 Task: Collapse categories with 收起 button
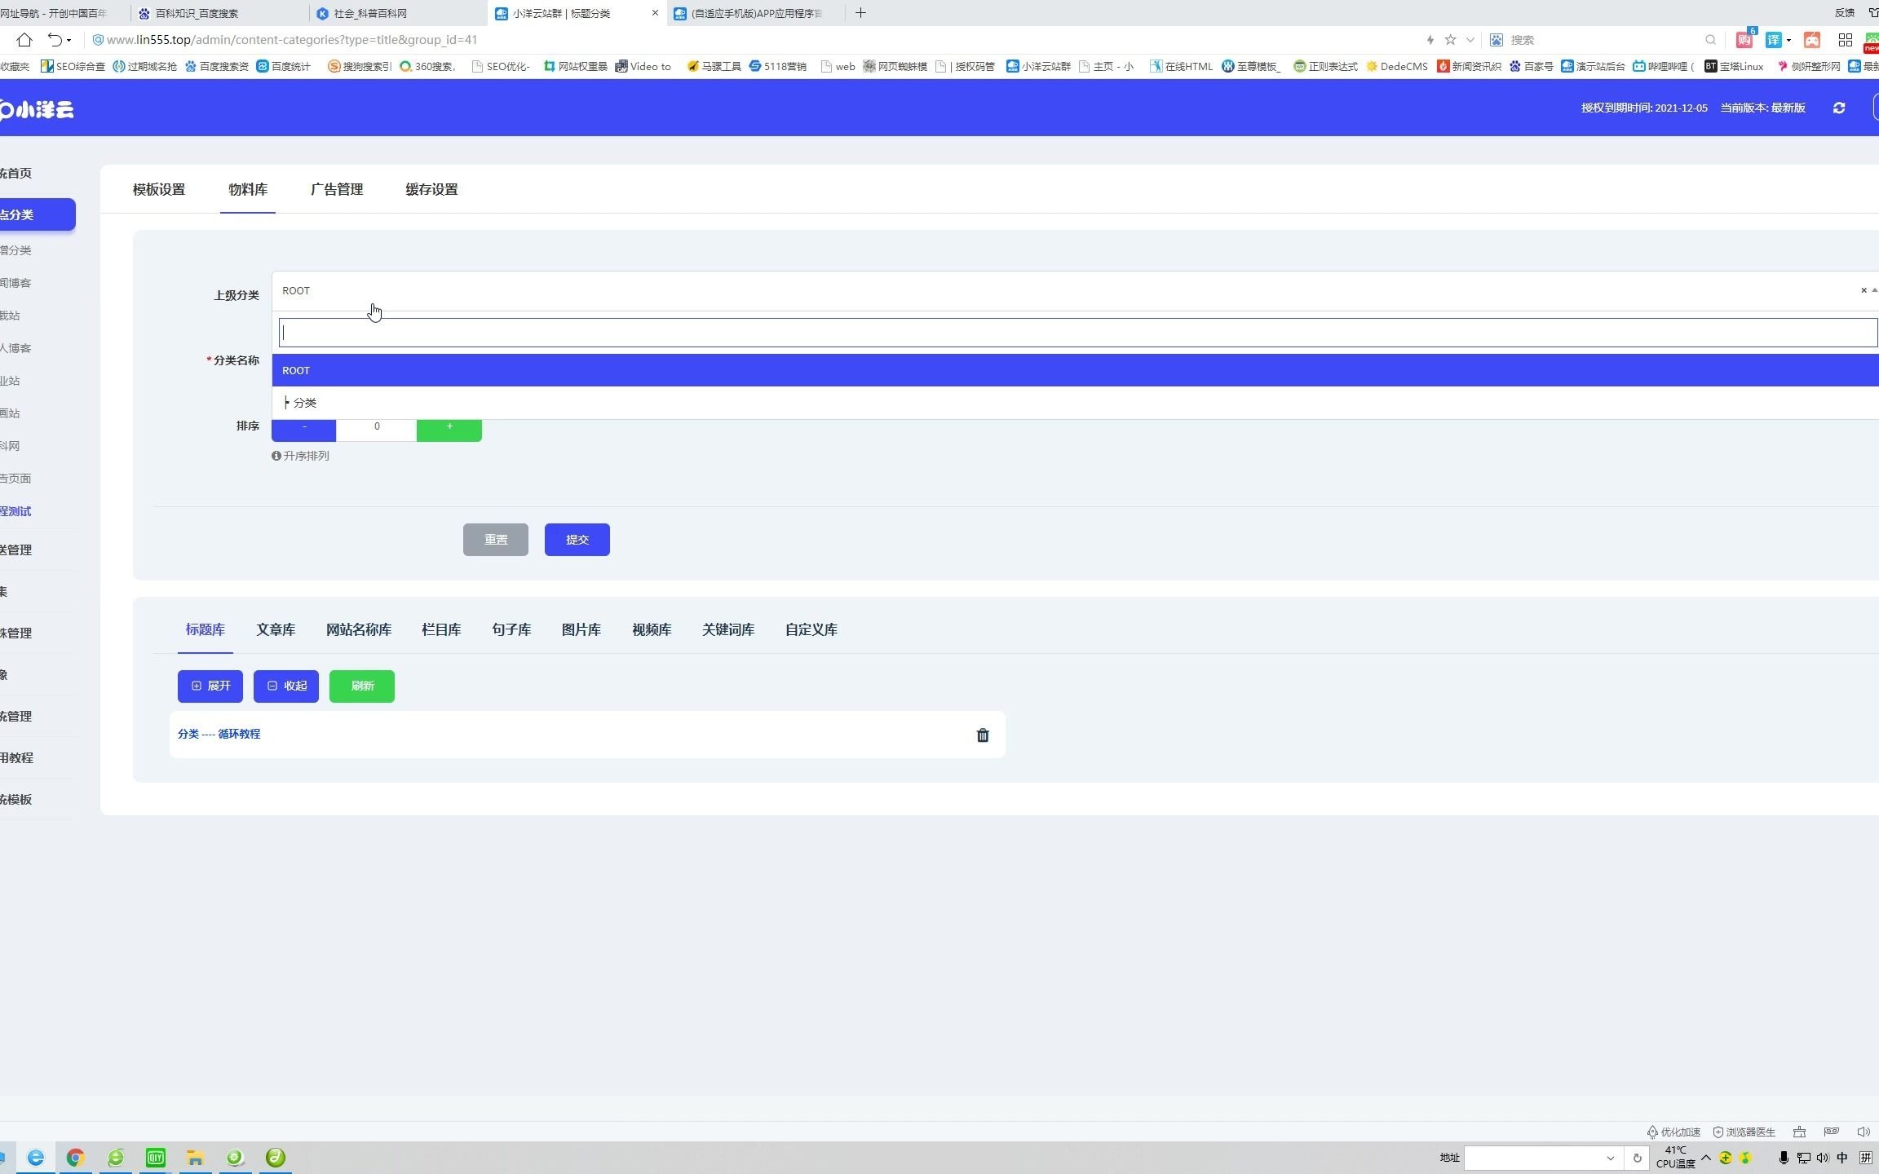click(285, 686)
